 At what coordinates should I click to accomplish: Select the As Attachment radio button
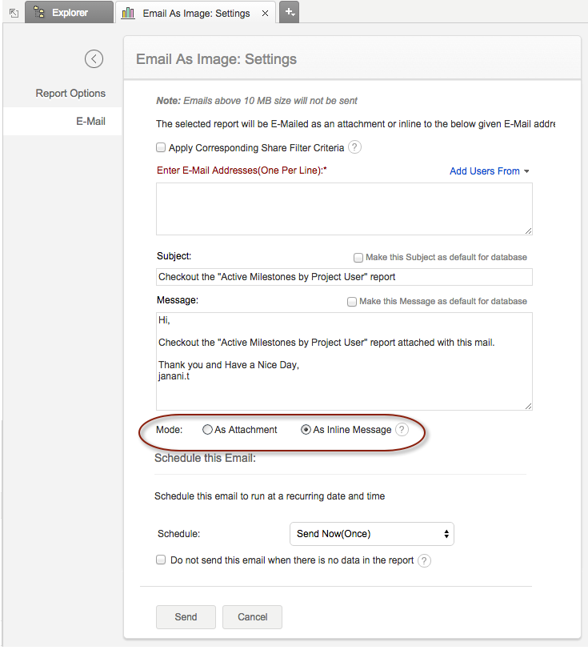208,430
